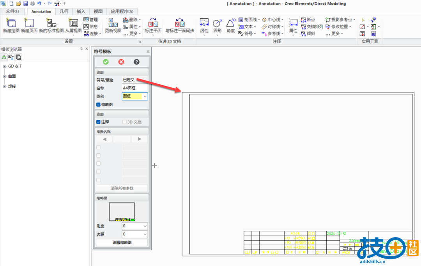Open the 角度 dropdown
This screenshot has width=421, height=266.
[x=145, y=226]
